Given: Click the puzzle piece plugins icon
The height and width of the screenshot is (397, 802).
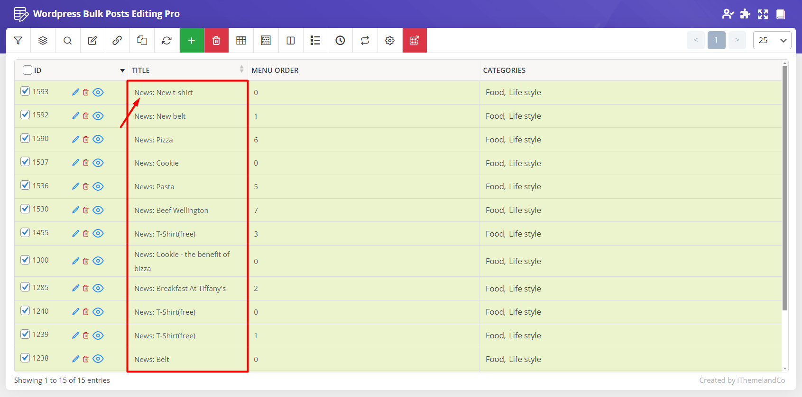Looking at the screenshot, I should [745, 14].
